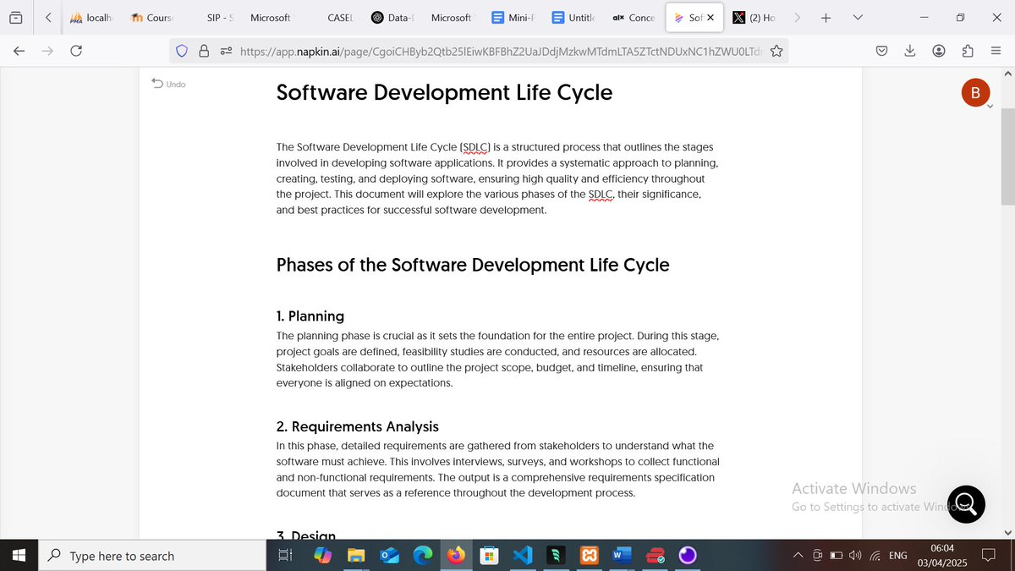
Task: Open Microsoft Store from the taskbar
Action: pyautogui.click(x=488, y=556)
